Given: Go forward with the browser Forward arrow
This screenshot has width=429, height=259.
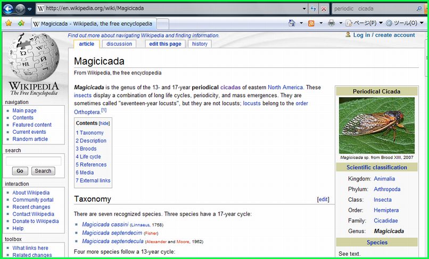Looking at the screenshot, I should (20, 9).
